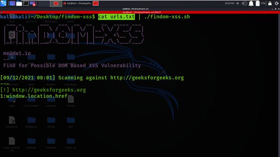280x157 pixels.
Task: Switch to the kali@kali taskbar window
Action: coord(78,3)
